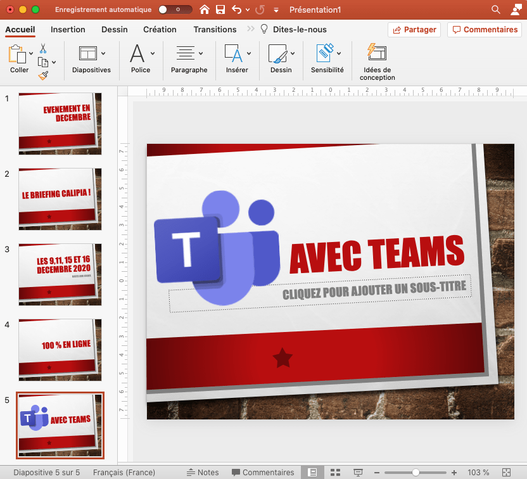This screenshot has height=479, width=527.
Task: Click the Save disk icon
Action: point(220,10)
